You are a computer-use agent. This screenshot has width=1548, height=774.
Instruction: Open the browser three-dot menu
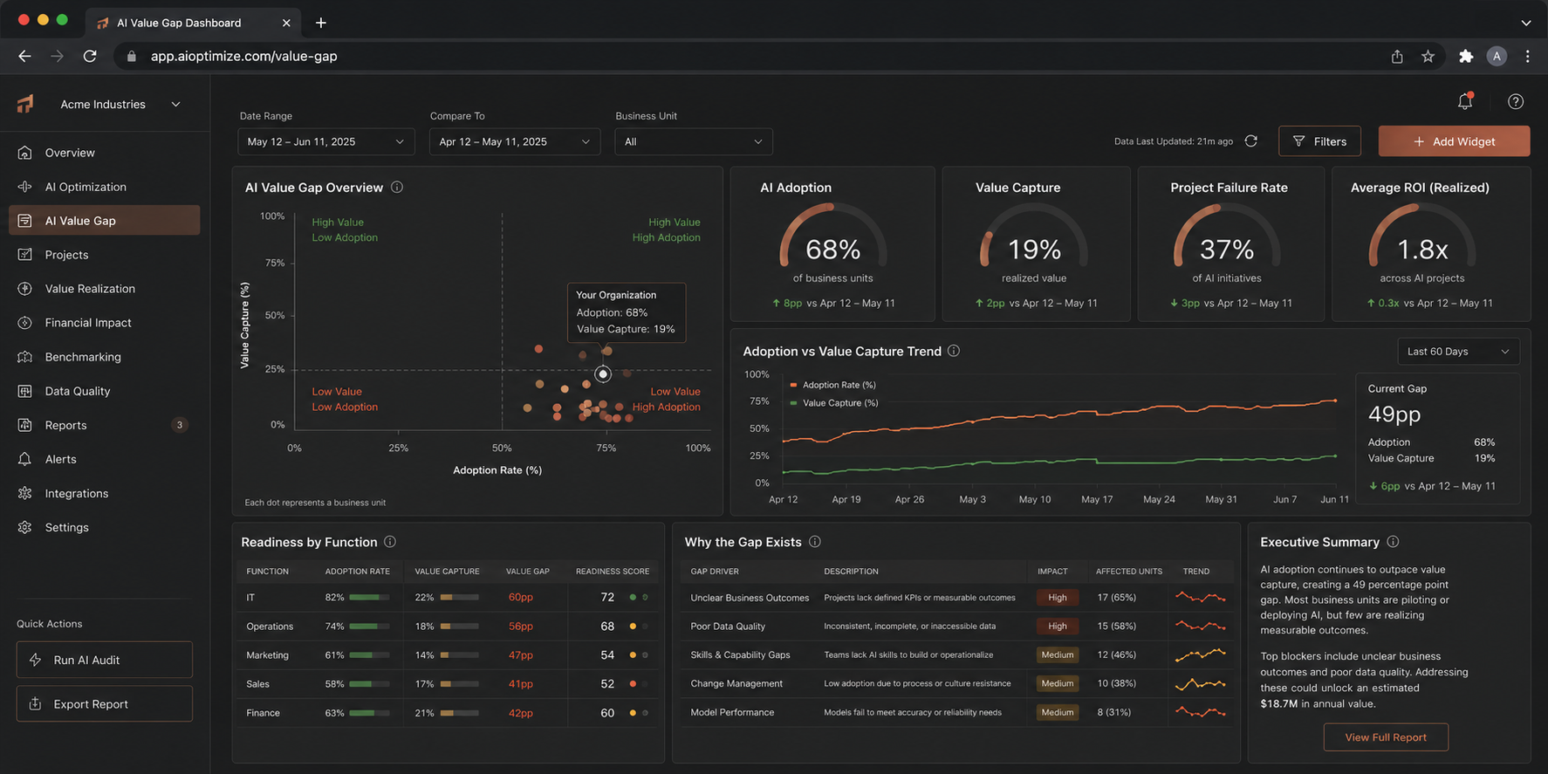(x=1527, y=56)
